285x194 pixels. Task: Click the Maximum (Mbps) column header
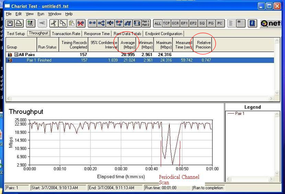pos(163,45)
